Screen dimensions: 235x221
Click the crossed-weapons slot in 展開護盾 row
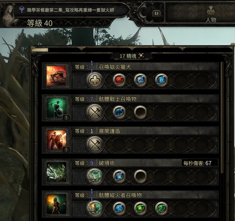(x=95, y=144)
